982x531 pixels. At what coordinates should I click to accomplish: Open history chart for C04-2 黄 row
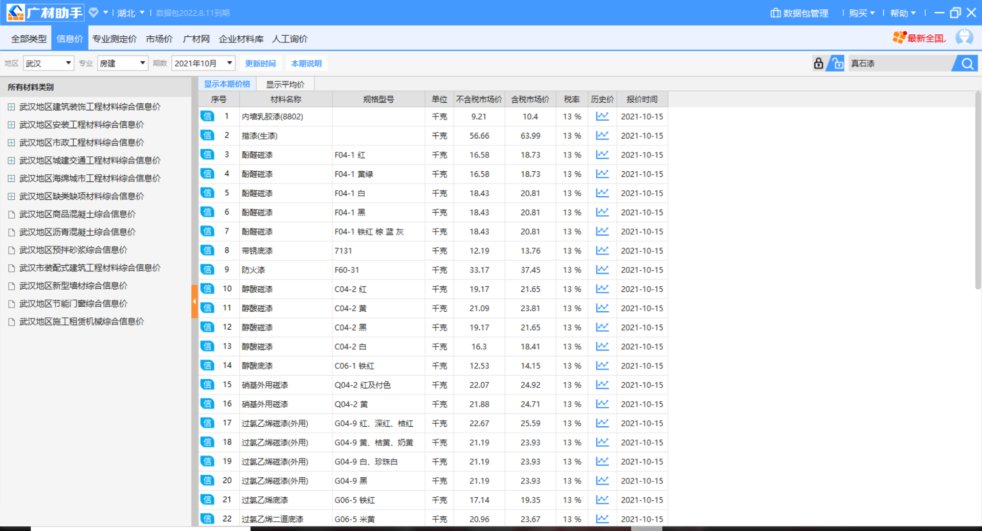point(602,308)
